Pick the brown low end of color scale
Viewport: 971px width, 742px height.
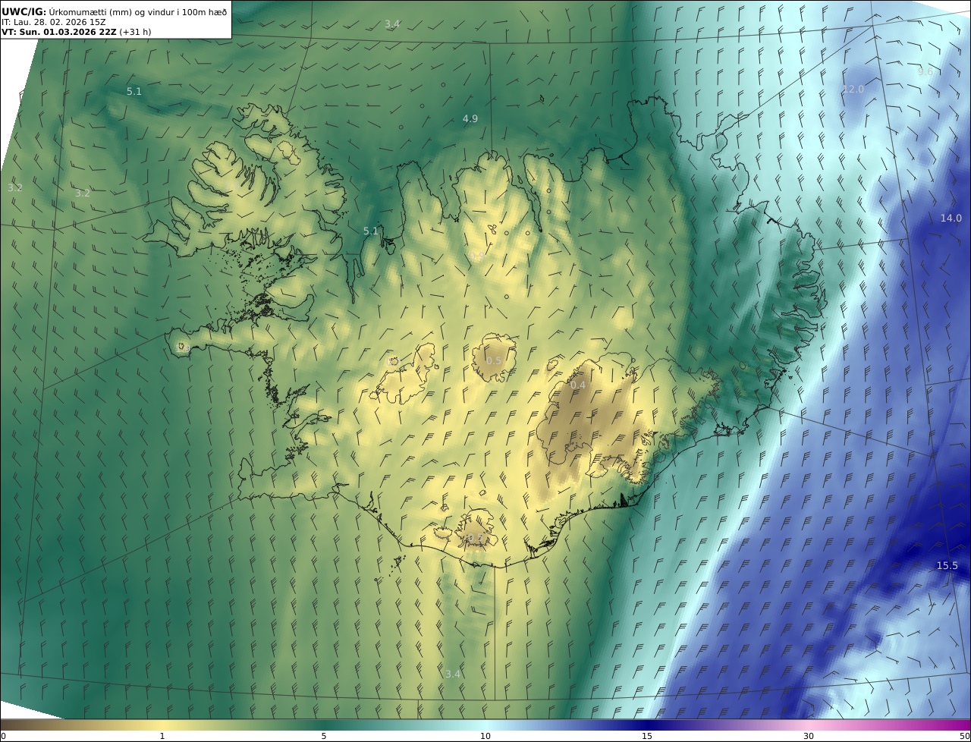14,725
